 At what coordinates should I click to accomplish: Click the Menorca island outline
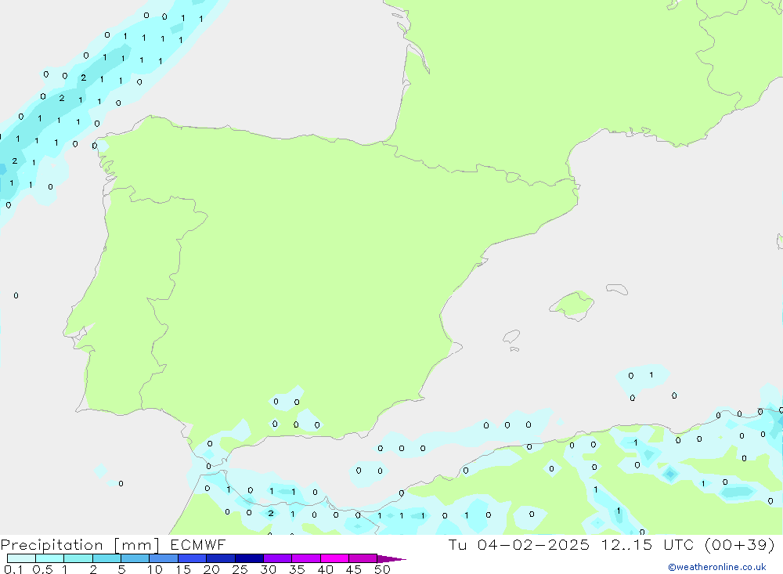point(616,289)
